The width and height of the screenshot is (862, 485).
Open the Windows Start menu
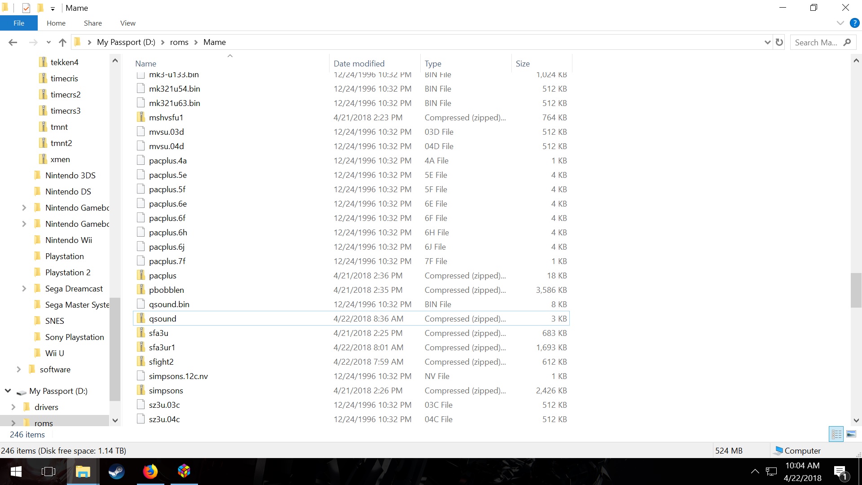[16, 472]
